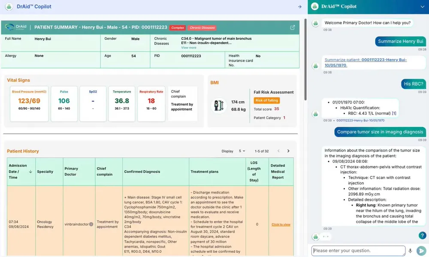The width and height of the screenshot is (429, 257).
Task: Open the Click to view medical report link
Action: (x=281, y=224)
